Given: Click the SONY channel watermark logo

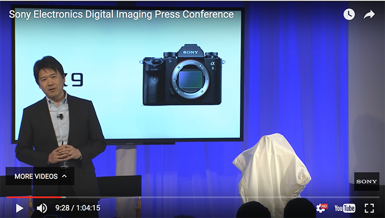Looking at the screenshot, I should tap(366, 182).
